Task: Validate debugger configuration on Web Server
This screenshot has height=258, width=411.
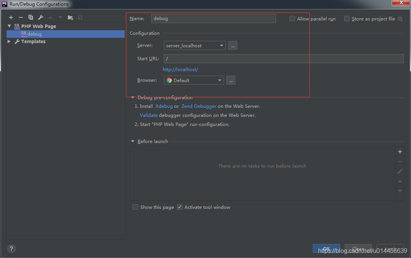Action: [148, 115]
